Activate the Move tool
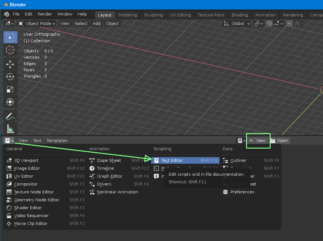The image size is (323, 241). click(x=10, y=64)
